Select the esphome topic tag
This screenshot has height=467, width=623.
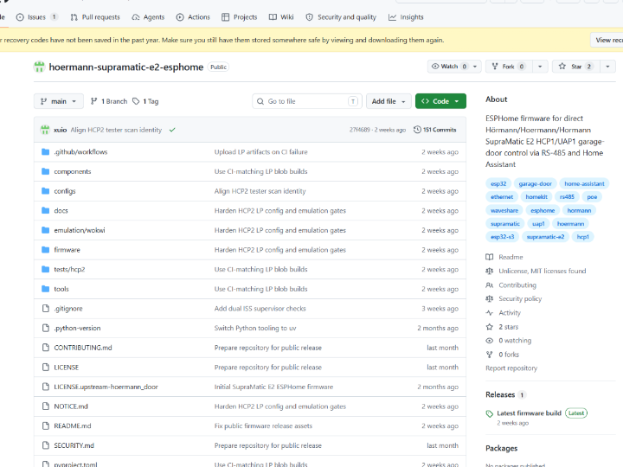tap(543, 210)
